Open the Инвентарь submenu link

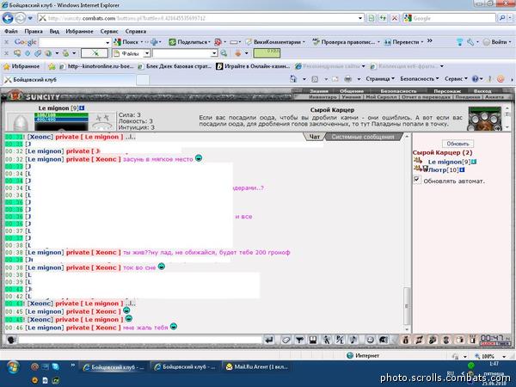click(322, 97)
